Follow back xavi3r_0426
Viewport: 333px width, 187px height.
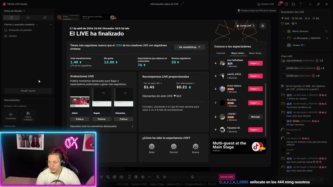pos(255,76)
